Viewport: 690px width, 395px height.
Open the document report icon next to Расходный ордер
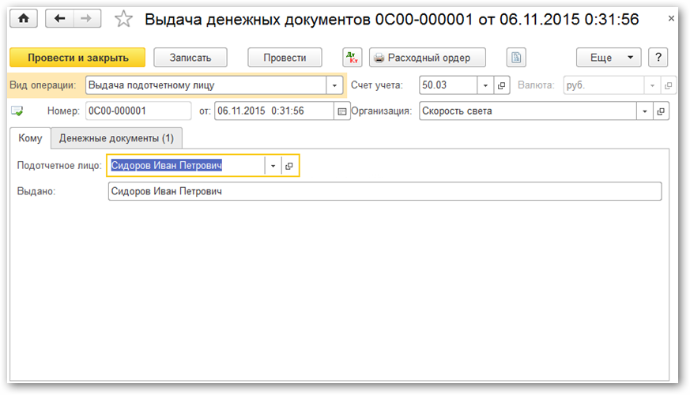tap(516, 58)
